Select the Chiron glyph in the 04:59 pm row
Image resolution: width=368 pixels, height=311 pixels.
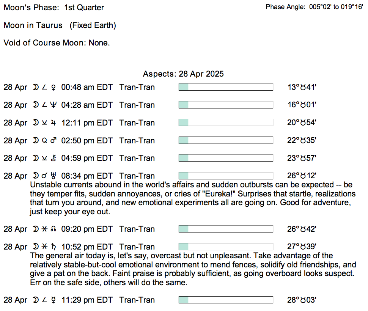53,159
